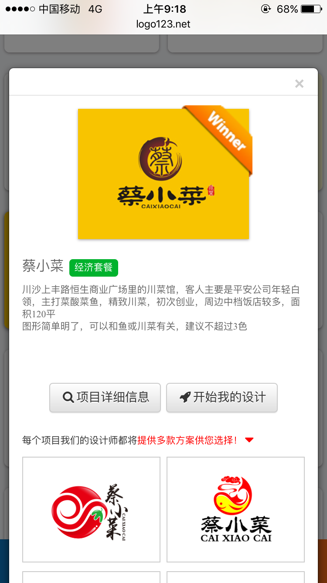Tap the green 经济套餐 package badge
This screenshot has height=583, width=327.
(x=94, y=267)
